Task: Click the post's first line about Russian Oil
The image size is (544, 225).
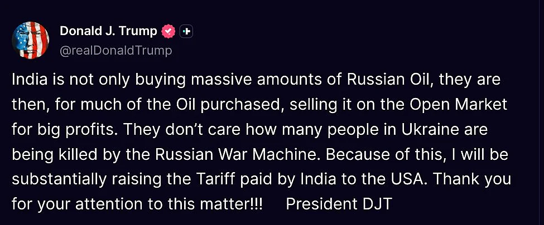Action: 256,80
